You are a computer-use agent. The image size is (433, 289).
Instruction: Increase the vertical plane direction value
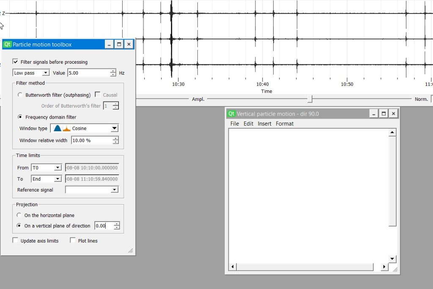point(117,224)
